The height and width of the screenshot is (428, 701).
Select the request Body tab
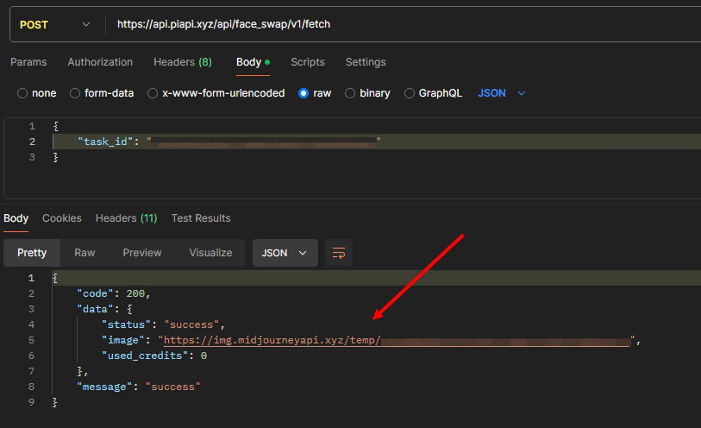253,62
